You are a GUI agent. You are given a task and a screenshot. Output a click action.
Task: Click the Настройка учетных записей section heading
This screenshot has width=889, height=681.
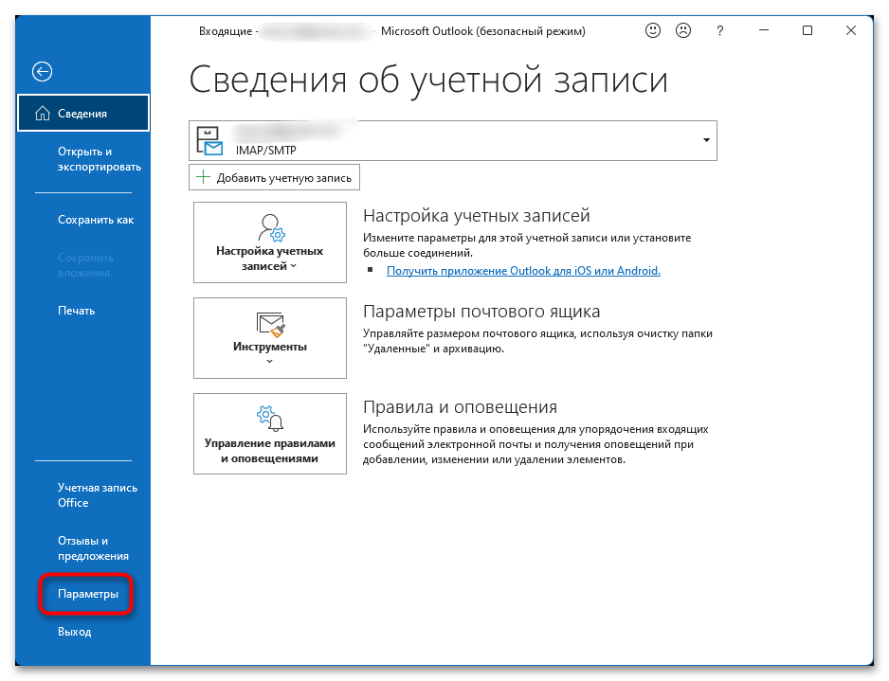(476, 215)
